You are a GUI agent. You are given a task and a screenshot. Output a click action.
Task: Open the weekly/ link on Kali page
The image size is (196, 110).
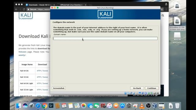coord(22,55)
